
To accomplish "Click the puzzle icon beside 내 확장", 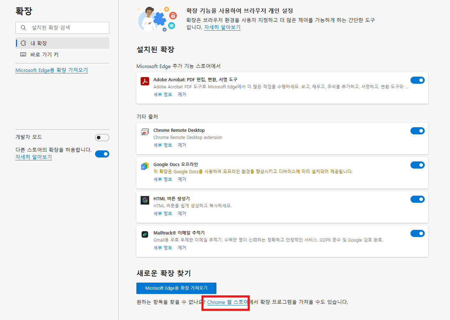I will coord(23,43).
